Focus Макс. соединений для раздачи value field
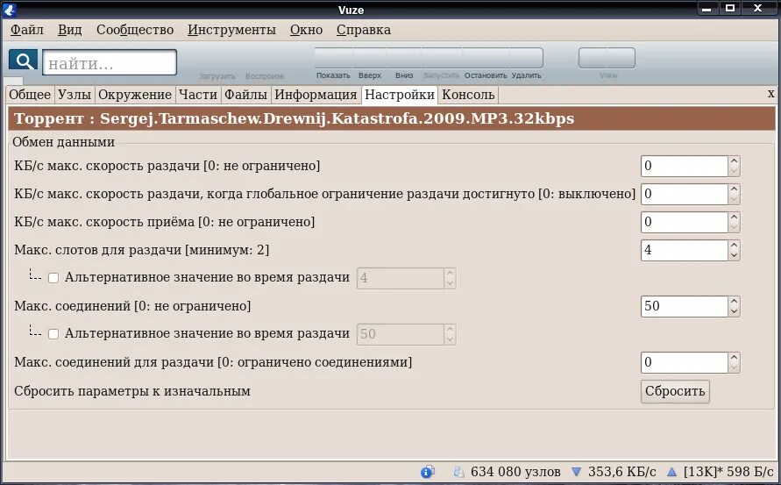 (x=684, y=362)
